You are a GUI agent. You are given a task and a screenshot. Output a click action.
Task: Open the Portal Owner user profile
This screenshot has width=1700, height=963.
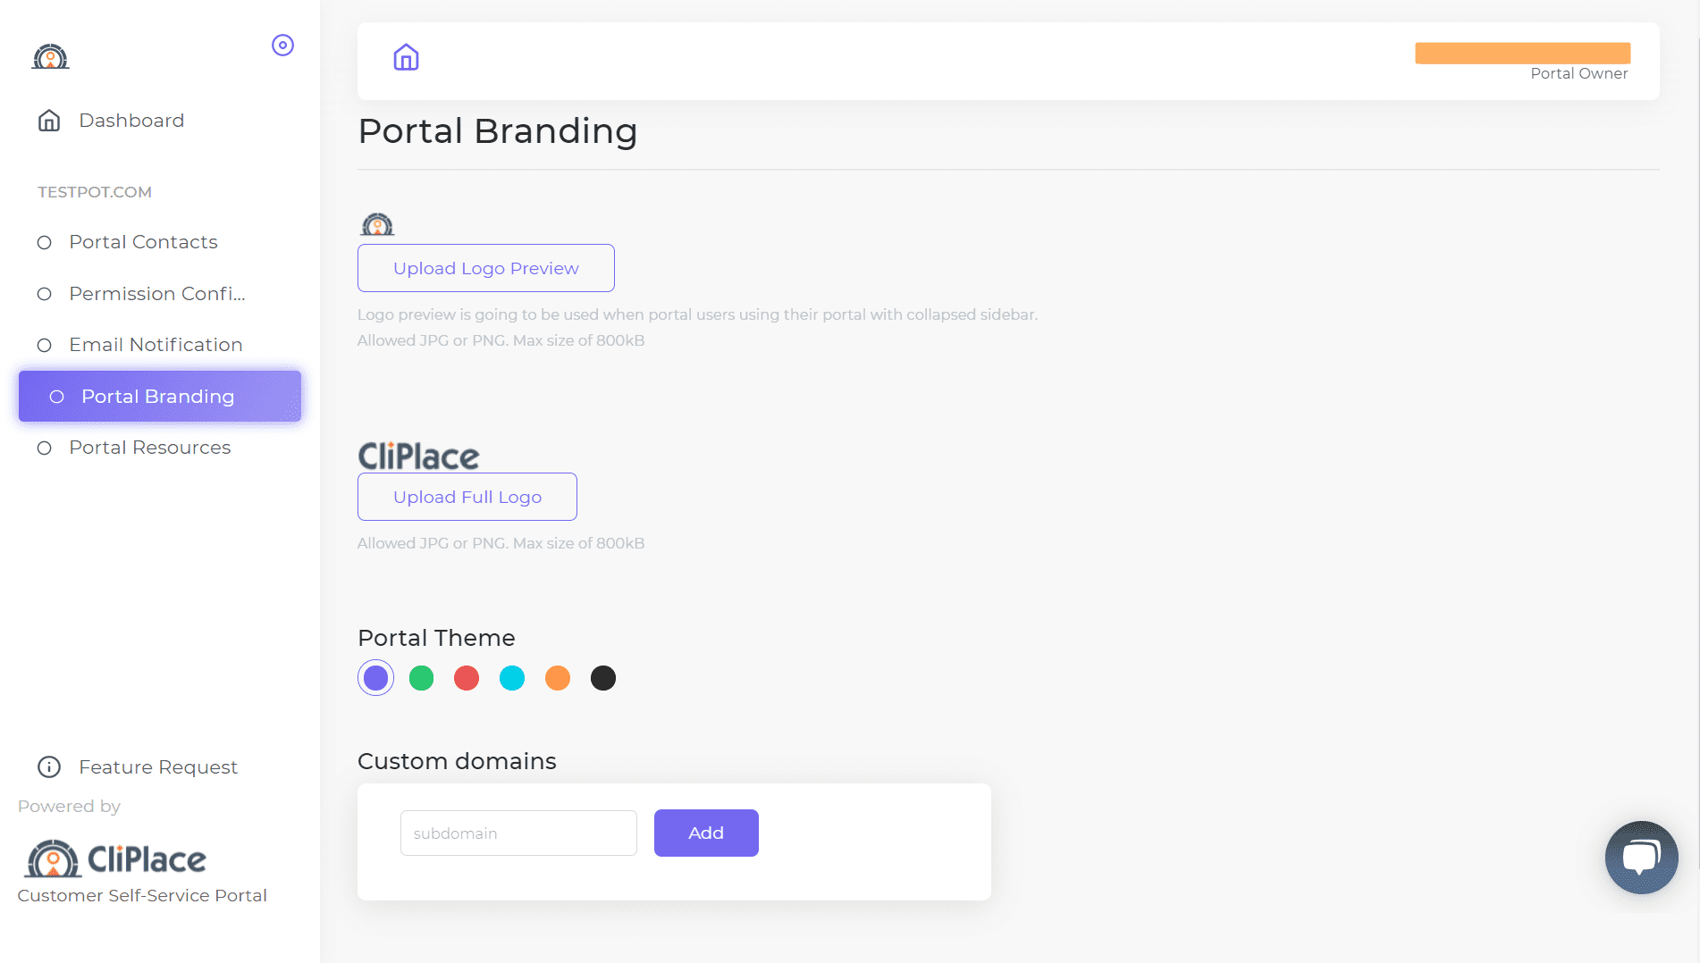pos(1523,61)
